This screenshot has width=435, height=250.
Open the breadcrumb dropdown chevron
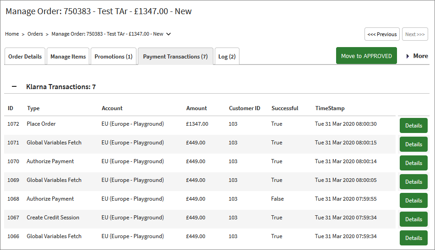(x=169, y=34)
